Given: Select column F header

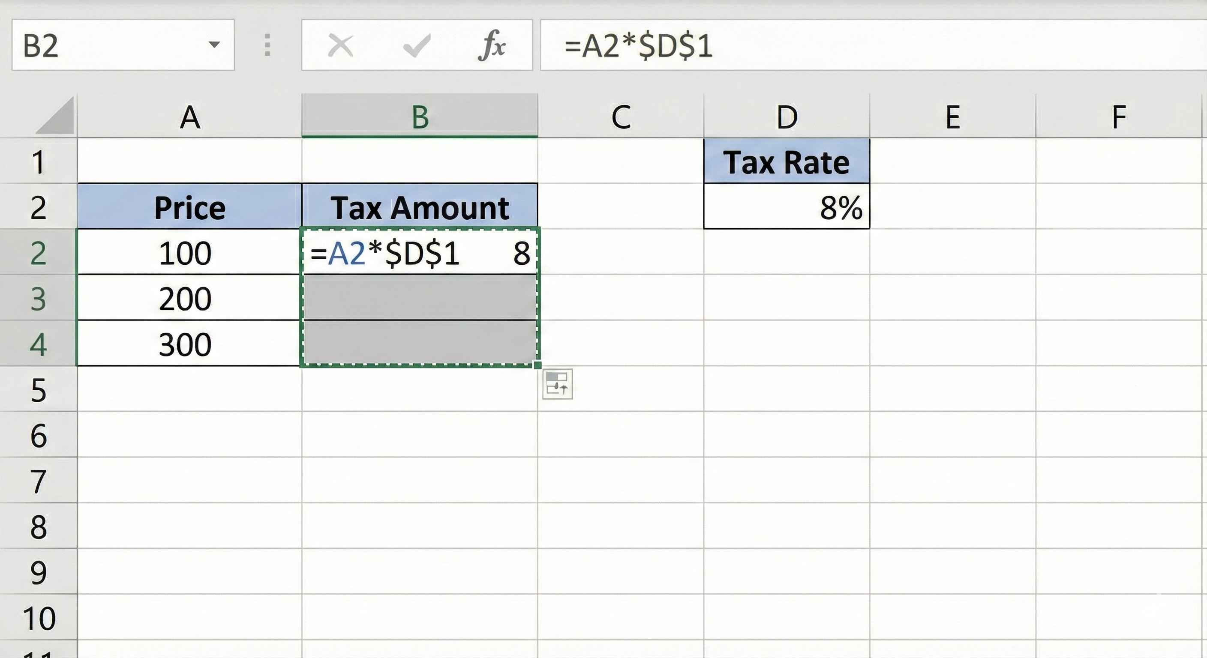Looking at the screenshot, I should pos(1120,116).
